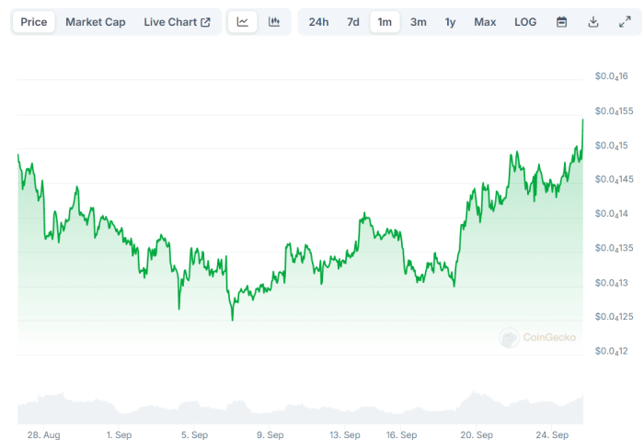Select the Max time range
The image size is (644, 440).
click(x=485, y=22)
